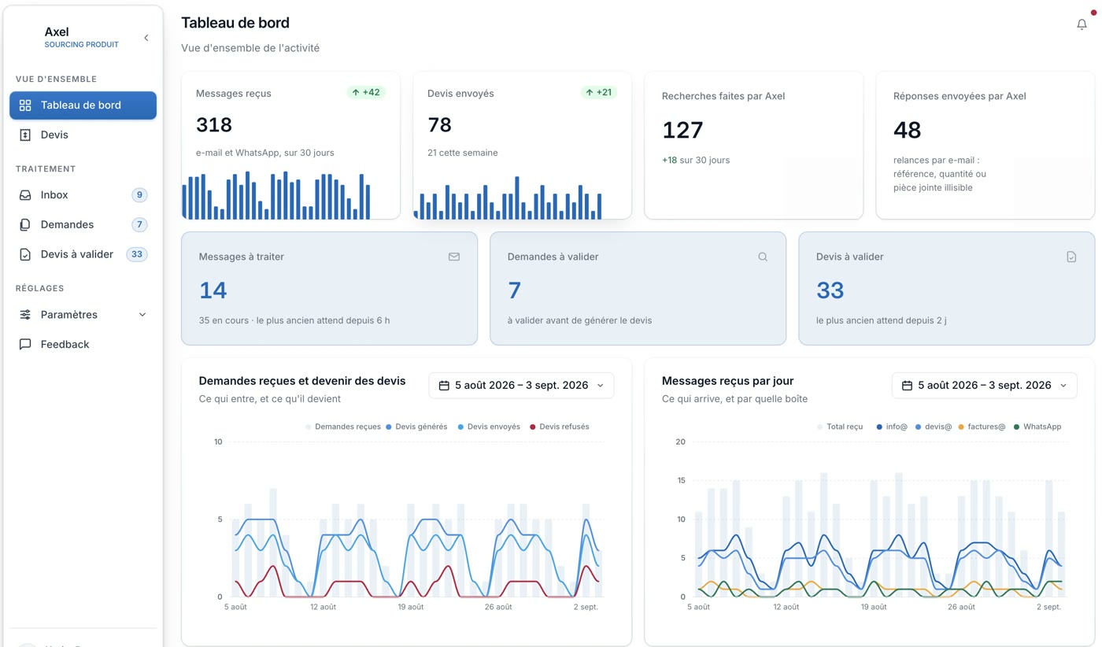Click the value 318 under Messages reçus
The image size is (1102, 647).
[x=214, y=125]
